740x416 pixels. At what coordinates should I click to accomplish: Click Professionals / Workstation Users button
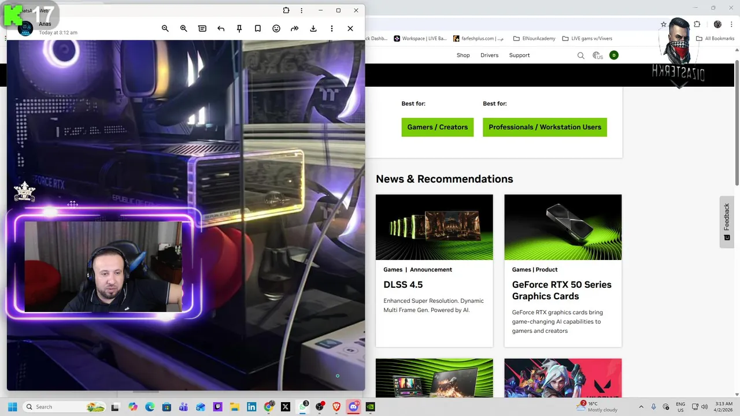(x=545, y=127)
